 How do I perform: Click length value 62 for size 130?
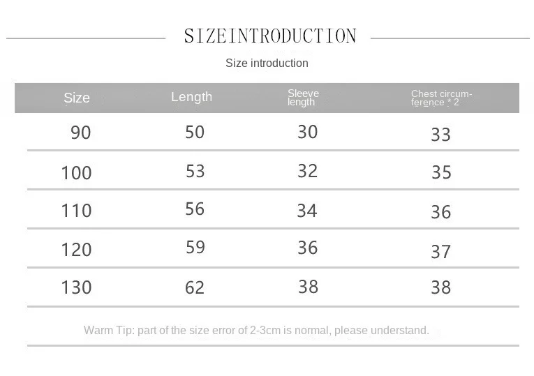pos(195,287)
